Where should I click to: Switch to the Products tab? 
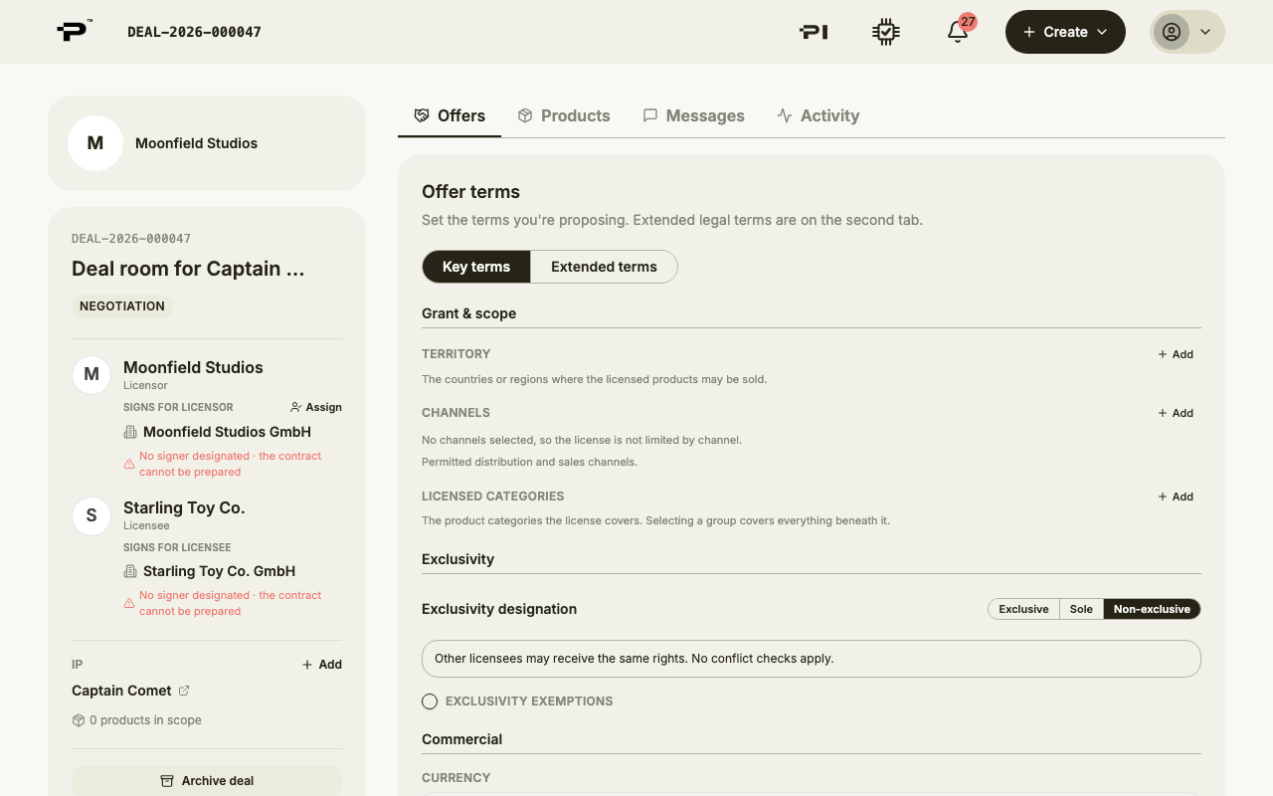[x=564, y=115]
